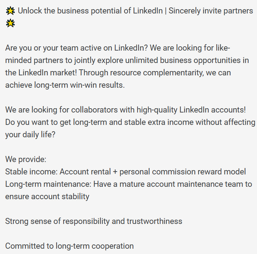
Task: Select the word 'like-minded' in the first paragraph
Action: [x=223, y=48]
